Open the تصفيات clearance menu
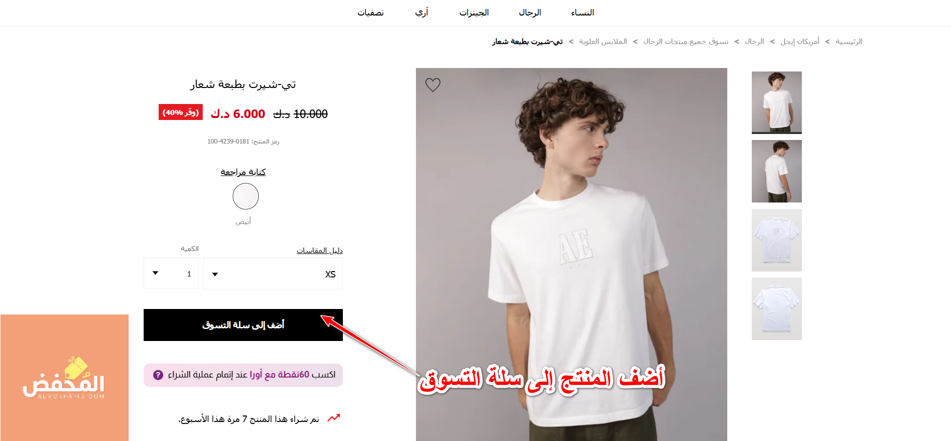951x441 pixels. click(x=370, y=12)
